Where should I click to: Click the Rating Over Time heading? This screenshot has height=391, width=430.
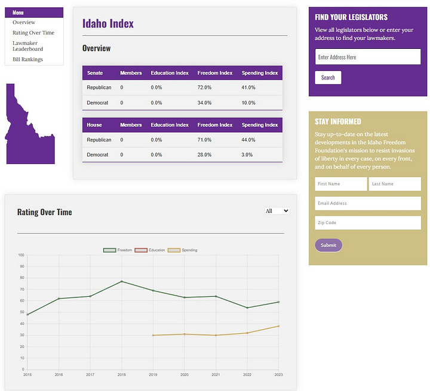(44, 212)
